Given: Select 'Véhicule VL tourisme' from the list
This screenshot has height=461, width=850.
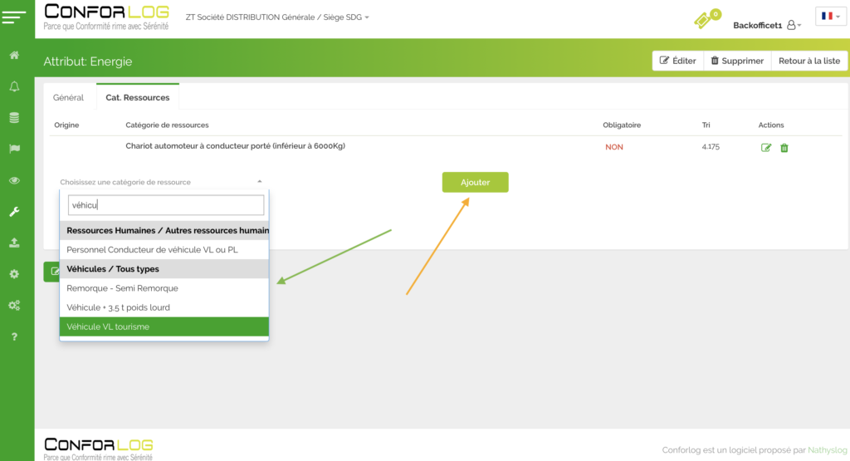Looking at the screenshot, I should (164, 326).
